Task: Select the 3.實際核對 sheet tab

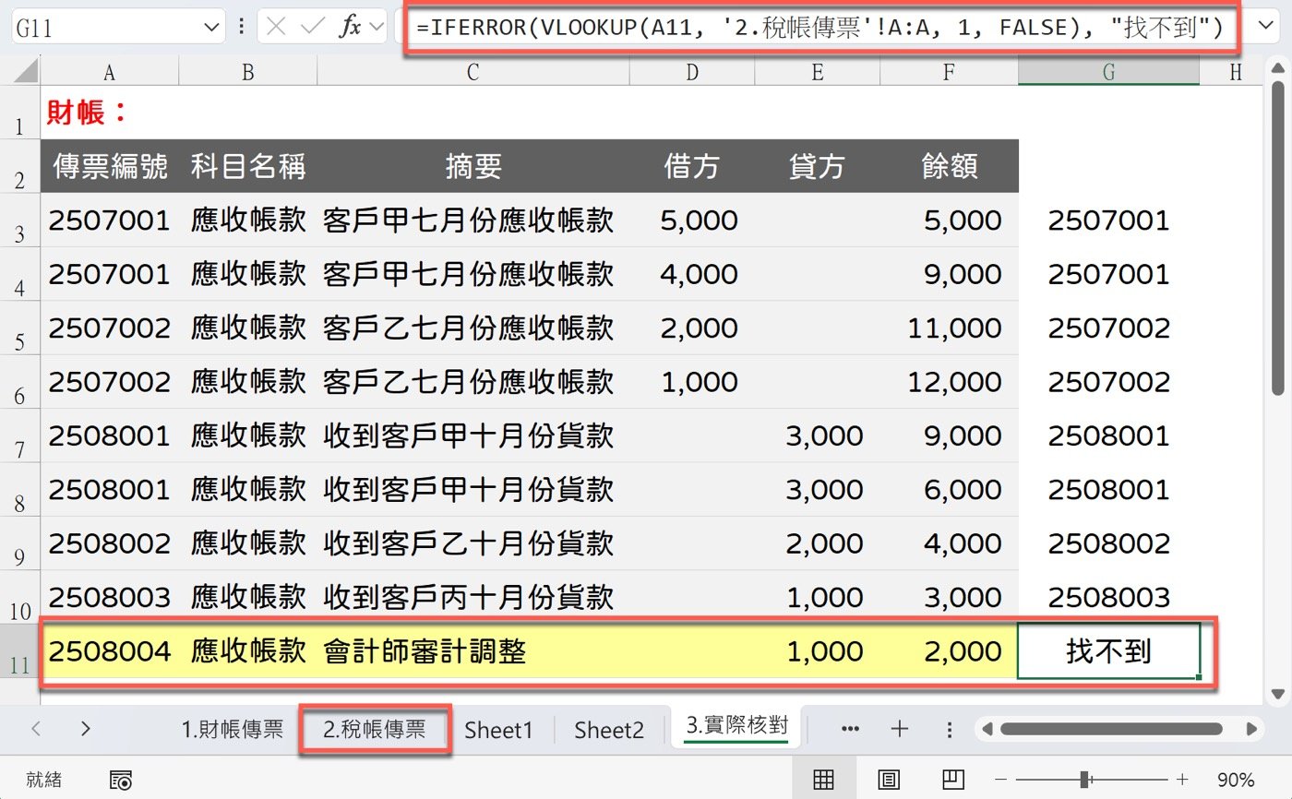Action: (737, 726)
